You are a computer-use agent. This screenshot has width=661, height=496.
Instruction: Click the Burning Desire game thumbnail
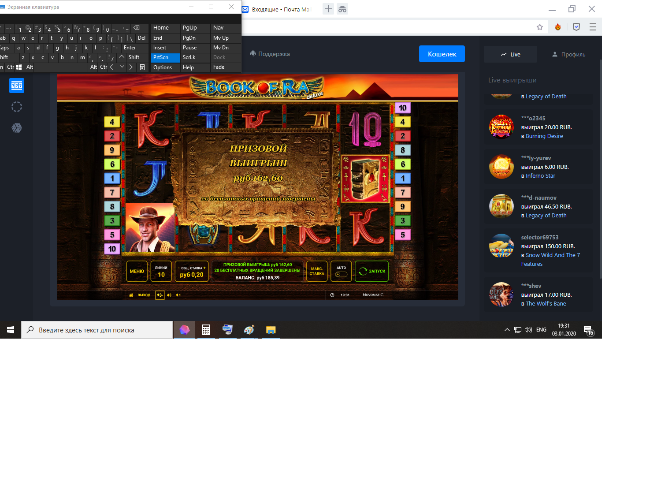point(501,127)
